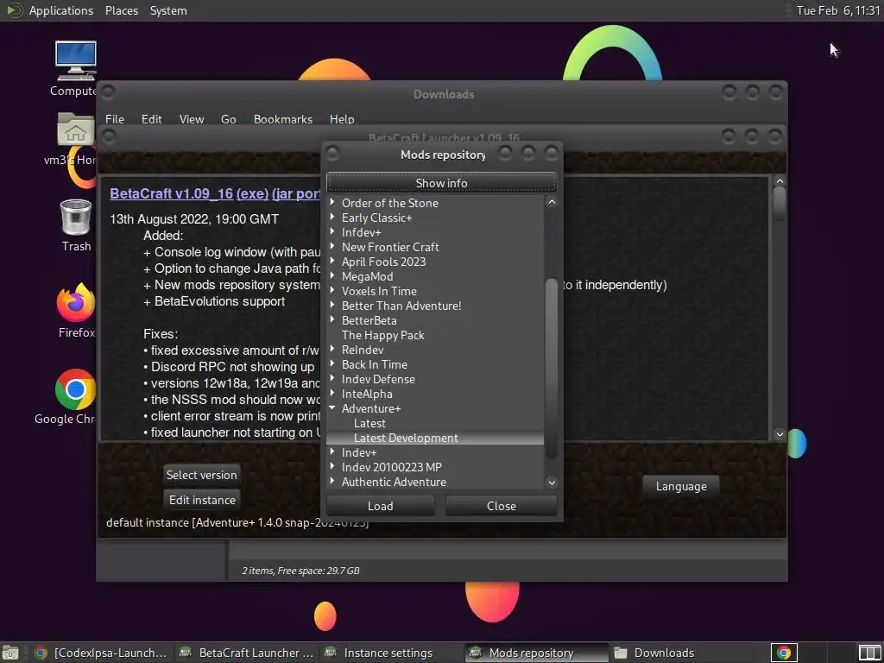
Task: Expand the April Fools 2023 entry
Action: point(332,261)
